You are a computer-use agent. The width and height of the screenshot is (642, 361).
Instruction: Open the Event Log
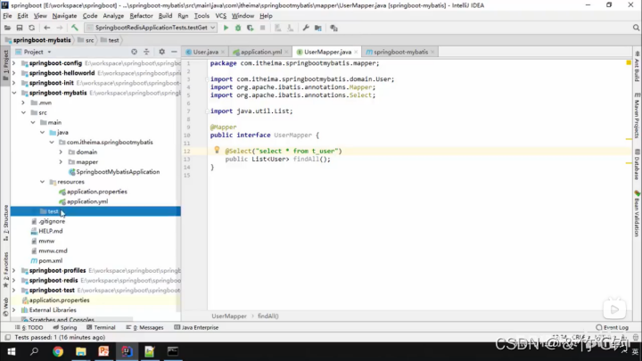coord(612,327)
